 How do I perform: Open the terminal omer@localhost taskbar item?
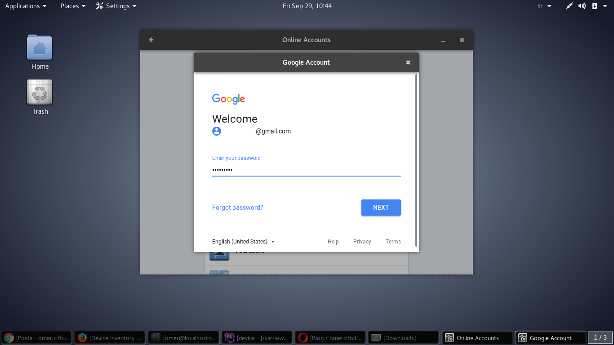point(184,338)
